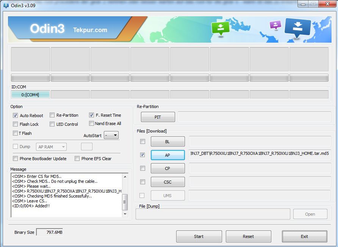Enable LED Control option
This screenshot has height=247, width=338.
52,124
